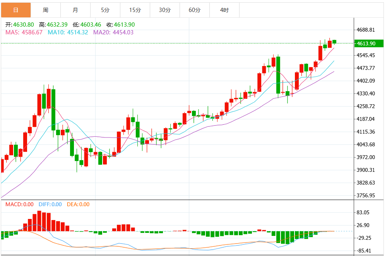The height and width of the screenshot is (256, 387).
Task: Open the 15分 timeframe tab
Action: [x=135, y=10]
